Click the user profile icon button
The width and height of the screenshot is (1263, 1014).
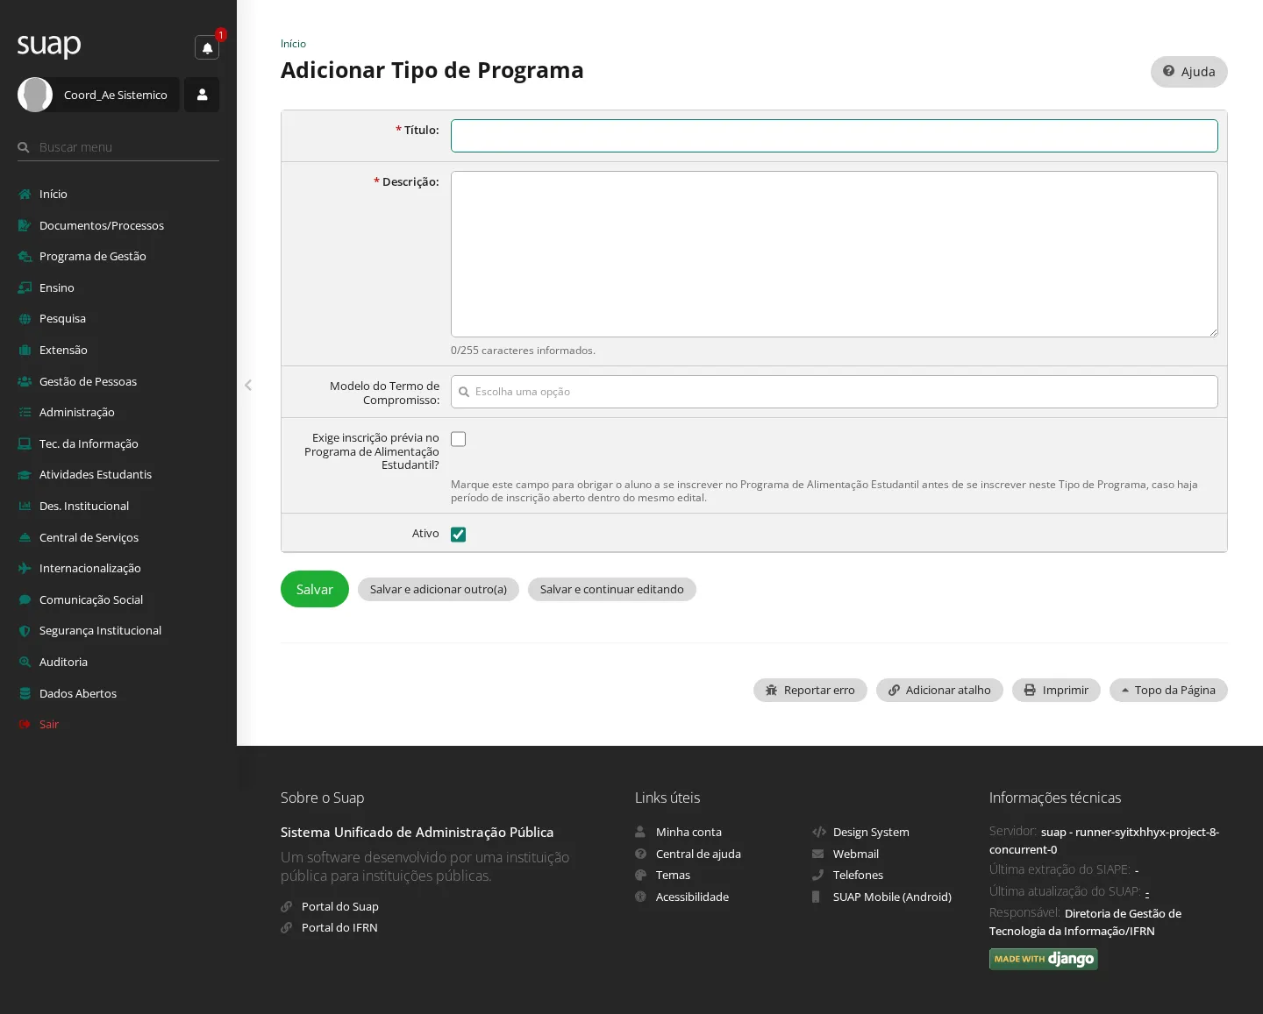click(x=202, y=95)
